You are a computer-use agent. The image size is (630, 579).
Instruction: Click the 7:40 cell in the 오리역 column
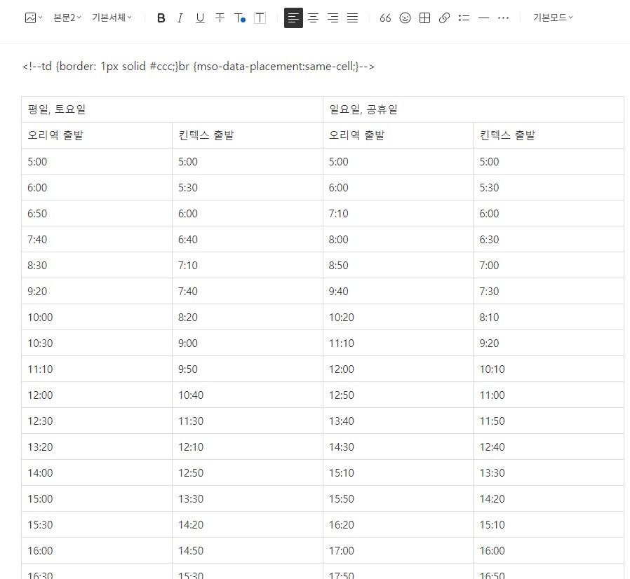point(97,239)
